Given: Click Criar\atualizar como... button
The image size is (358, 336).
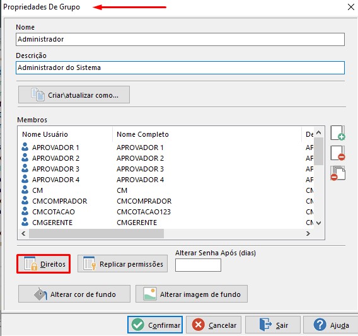Looking at the screenshot, I should (74, 95).
